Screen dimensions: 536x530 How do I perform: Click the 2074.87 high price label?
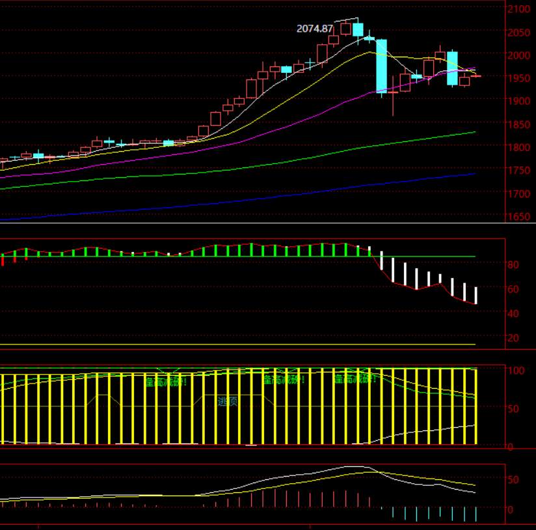pos(314,29)
